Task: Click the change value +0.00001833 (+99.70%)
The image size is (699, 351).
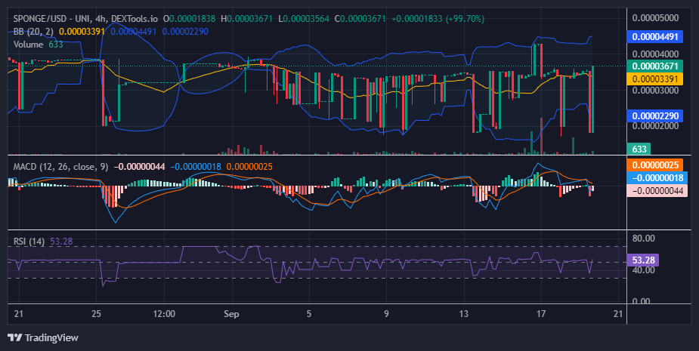Action: click(x=438, y=19)
